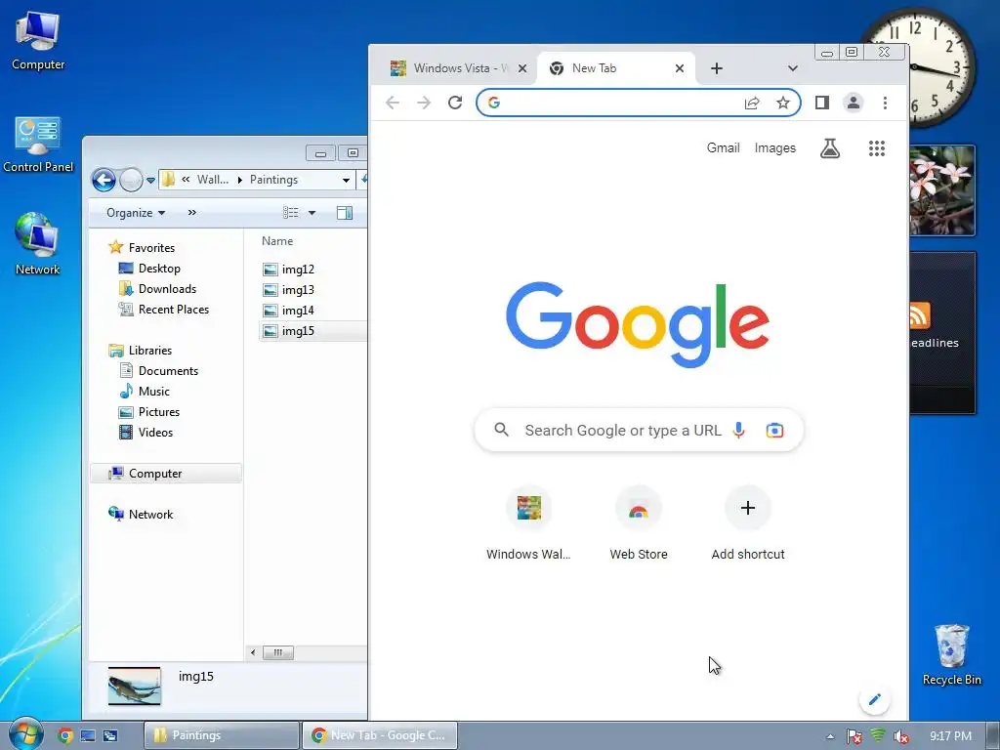This screenshot has height=750, width=1000.
Task: Open the Gmail link
Action: 724,148
